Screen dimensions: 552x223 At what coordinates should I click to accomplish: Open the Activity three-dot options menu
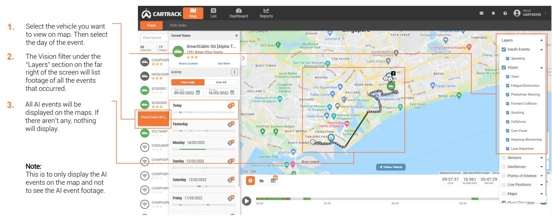(x=234, y=72)
